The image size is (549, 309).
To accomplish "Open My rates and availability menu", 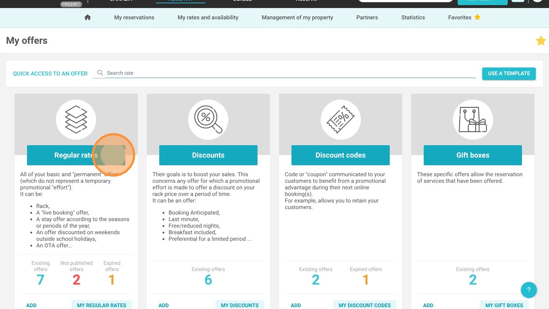I will point(208,18).
